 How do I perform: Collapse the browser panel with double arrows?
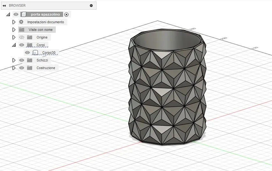point(4,5)
